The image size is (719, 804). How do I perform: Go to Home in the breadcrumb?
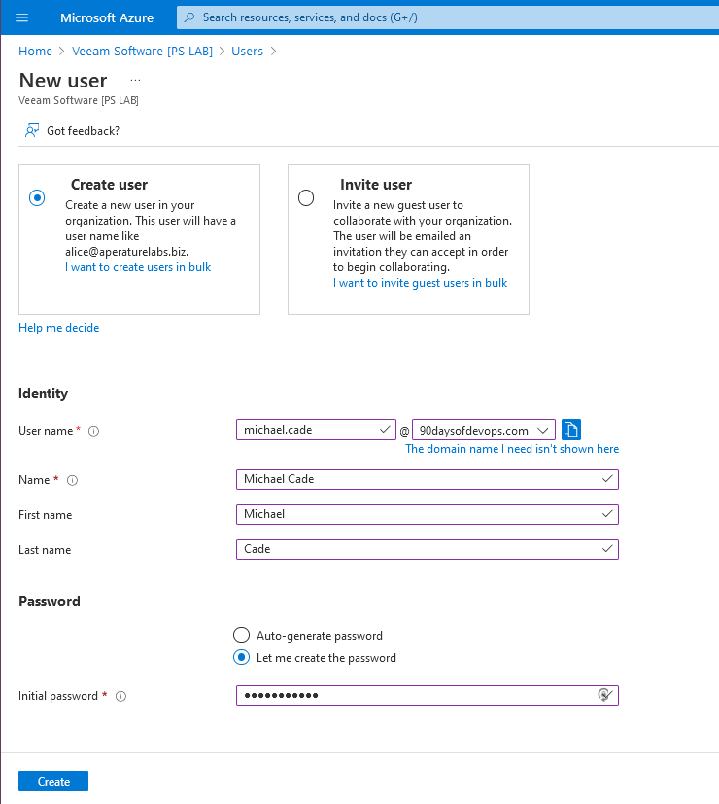(x=35, y=51)
